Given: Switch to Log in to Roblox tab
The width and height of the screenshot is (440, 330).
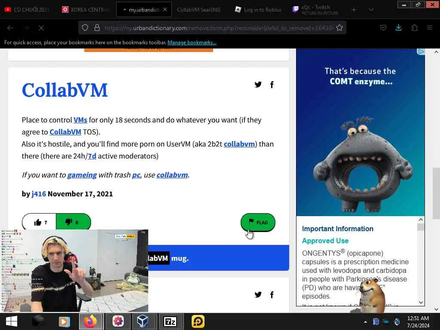Looking at the screenshot, I should pyautogui.click(x=258, y=9).
